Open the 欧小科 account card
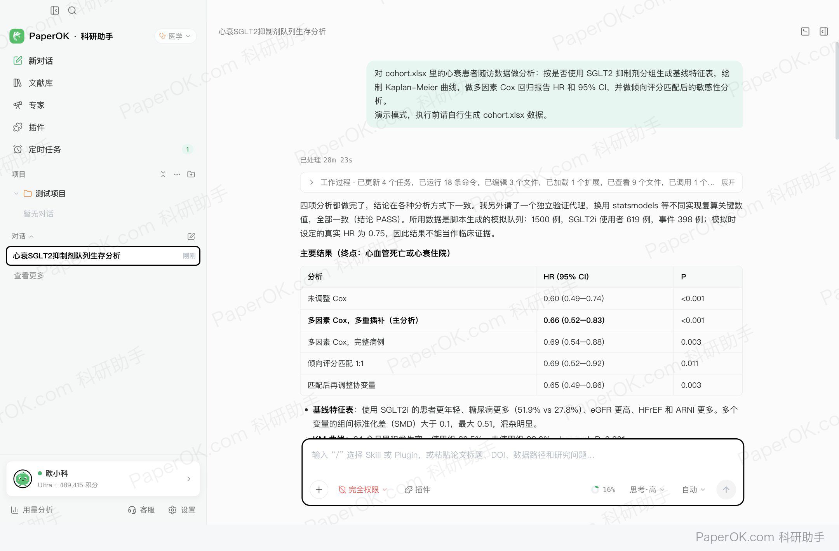839x551 pixels. tap(103, 479)
